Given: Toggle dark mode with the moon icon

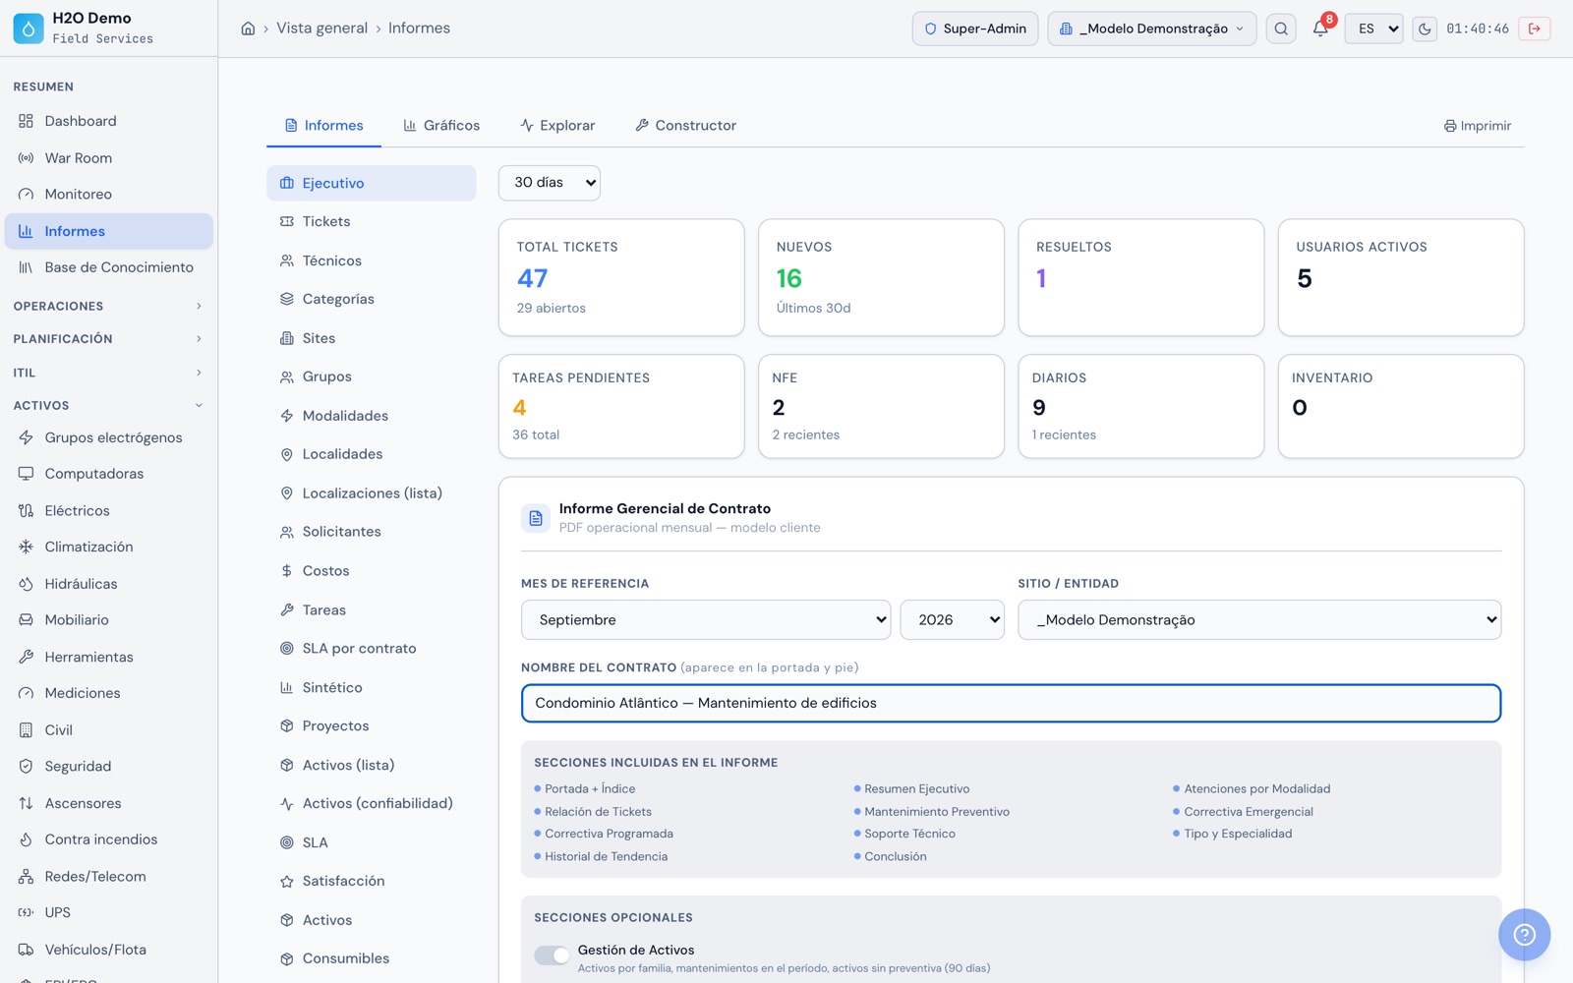Looking at the screenshot, I should pyautogui.click(x=1425, y=29).
